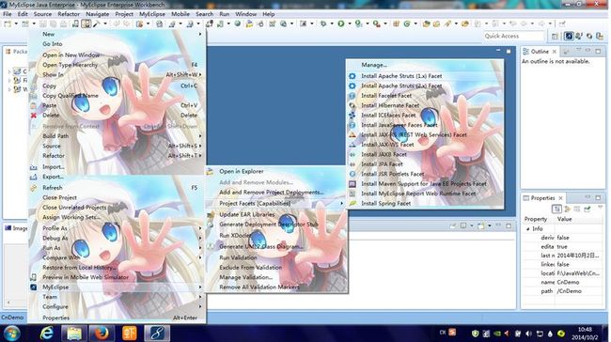Start debugging with the bug toolbar icon
This screenshot has height=342, width=611.
pyautogui.click(x=323, y=23)
